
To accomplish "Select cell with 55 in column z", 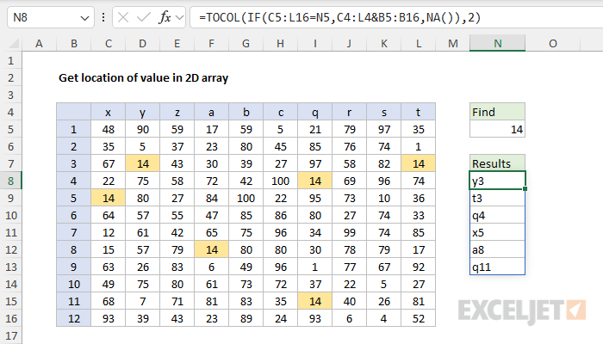I will pyautogui.click(x=177, y=215).
